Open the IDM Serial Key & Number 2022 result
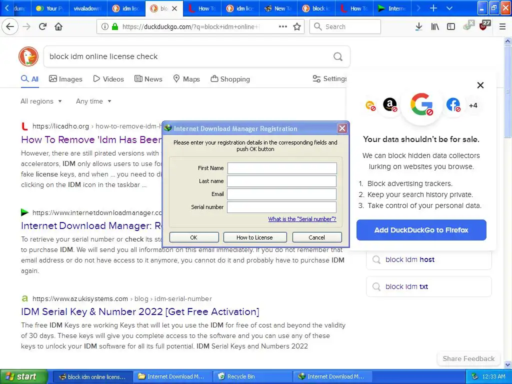 (x=140, y=311)
